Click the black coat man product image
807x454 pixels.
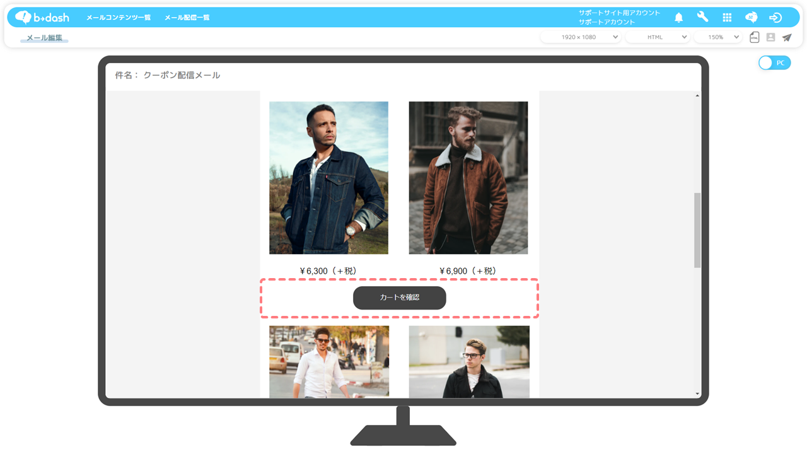[x=469, y=362]
